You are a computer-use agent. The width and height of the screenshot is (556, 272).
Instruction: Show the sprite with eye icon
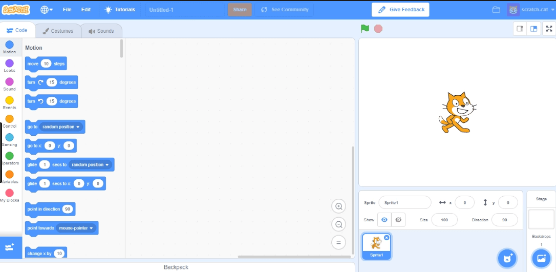384,220
